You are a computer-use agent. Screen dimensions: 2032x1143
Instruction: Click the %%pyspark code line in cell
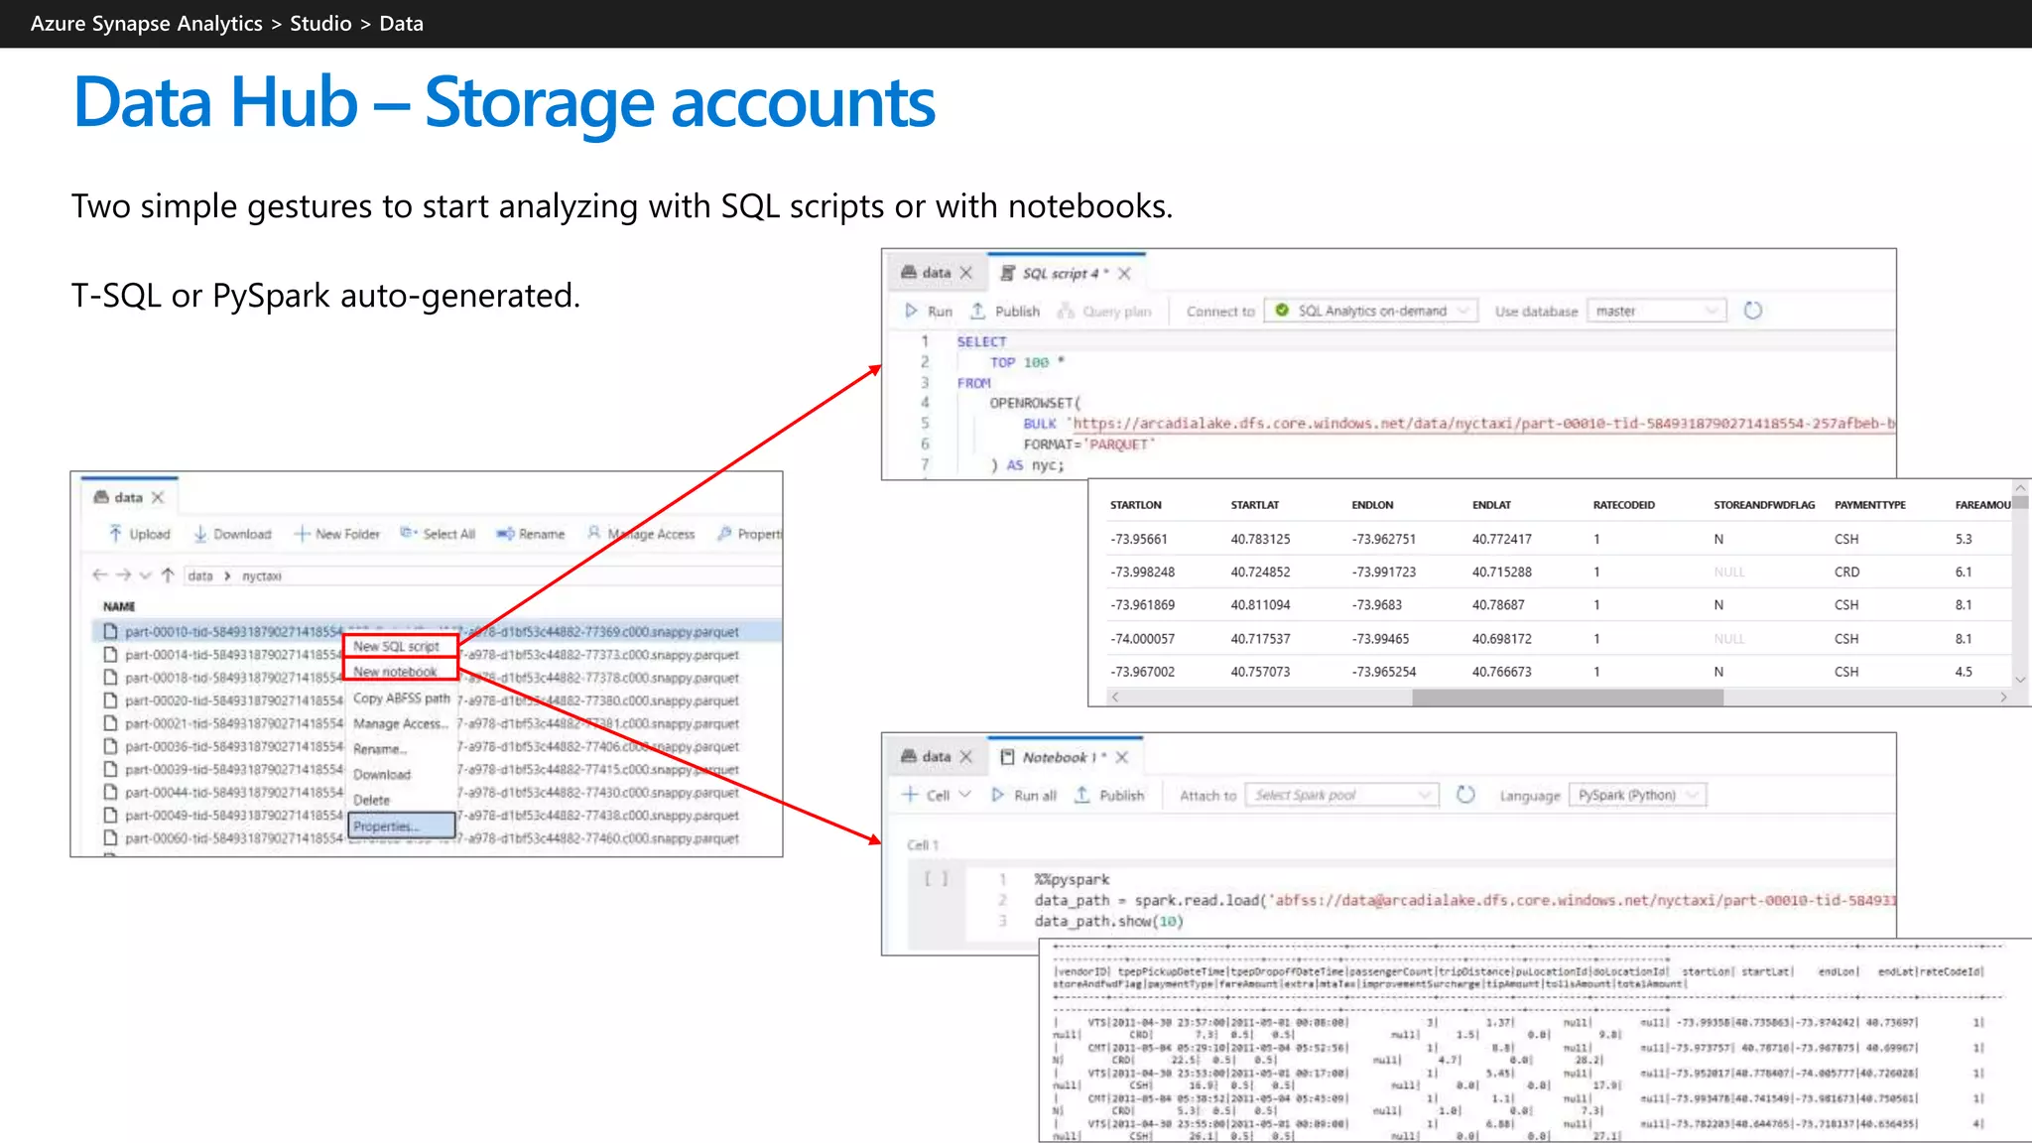pyautogui.click(x=1072, y=879)
